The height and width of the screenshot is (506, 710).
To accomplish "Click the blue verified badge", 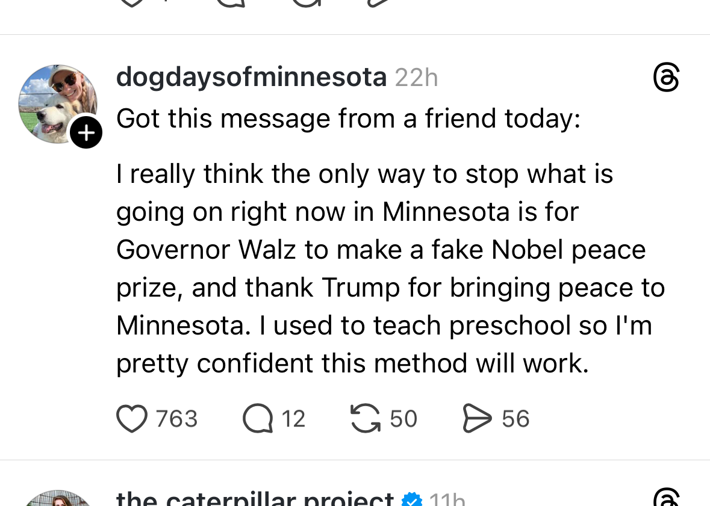I will (x=413, y=500).
